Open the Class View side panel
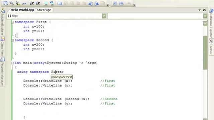 (x=2, y=47)
